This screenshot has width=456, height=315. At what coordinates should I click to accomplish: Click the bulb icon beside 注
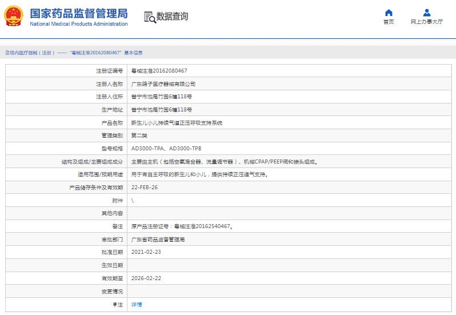point(115,305)
